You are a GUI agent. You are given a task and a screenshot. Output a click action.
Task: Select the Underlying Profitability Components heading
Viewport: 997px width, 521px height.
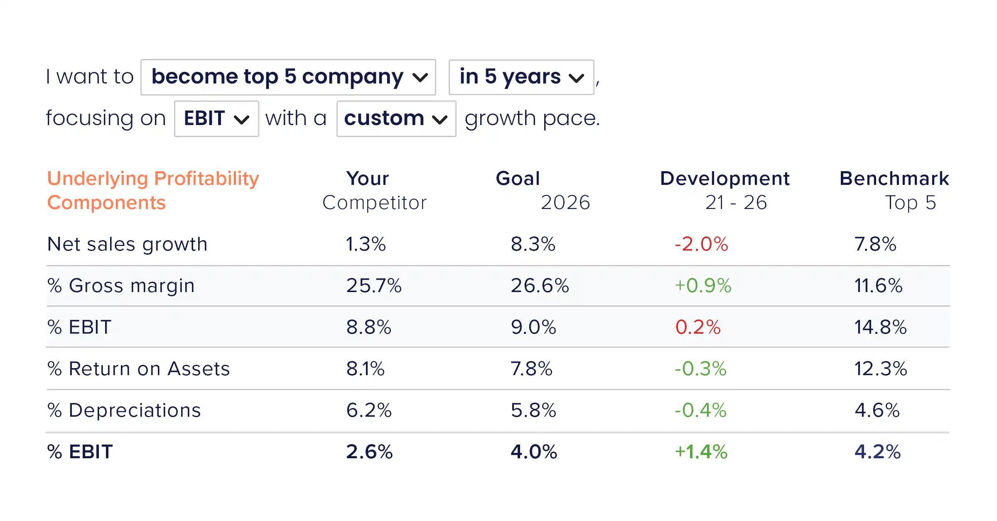(x=153, y=191)
